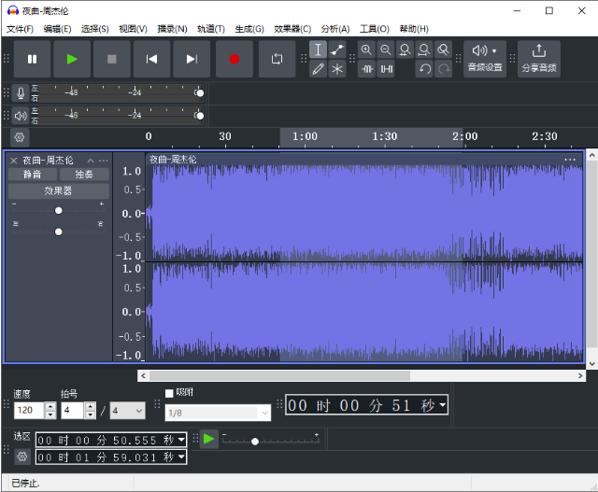Adjust playback level slider knob
Viewport: 598px width, 492px height.
(199, 116)
